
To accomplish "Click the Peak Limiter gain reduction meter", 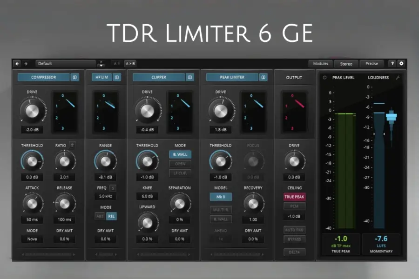I will point(253,112).
